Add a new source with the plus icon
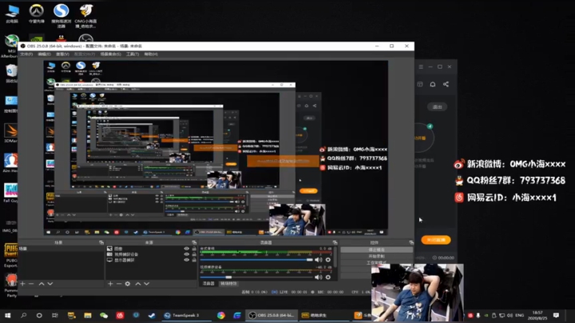Viewport: 575px width, 323px height. [110, 284]
